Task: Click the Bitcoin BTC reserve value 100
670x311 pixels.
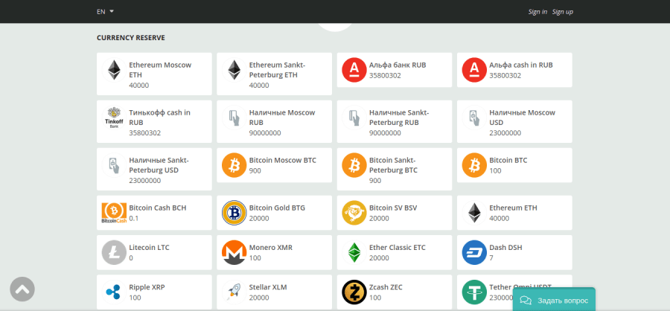Action: click(x=495, y=170)
